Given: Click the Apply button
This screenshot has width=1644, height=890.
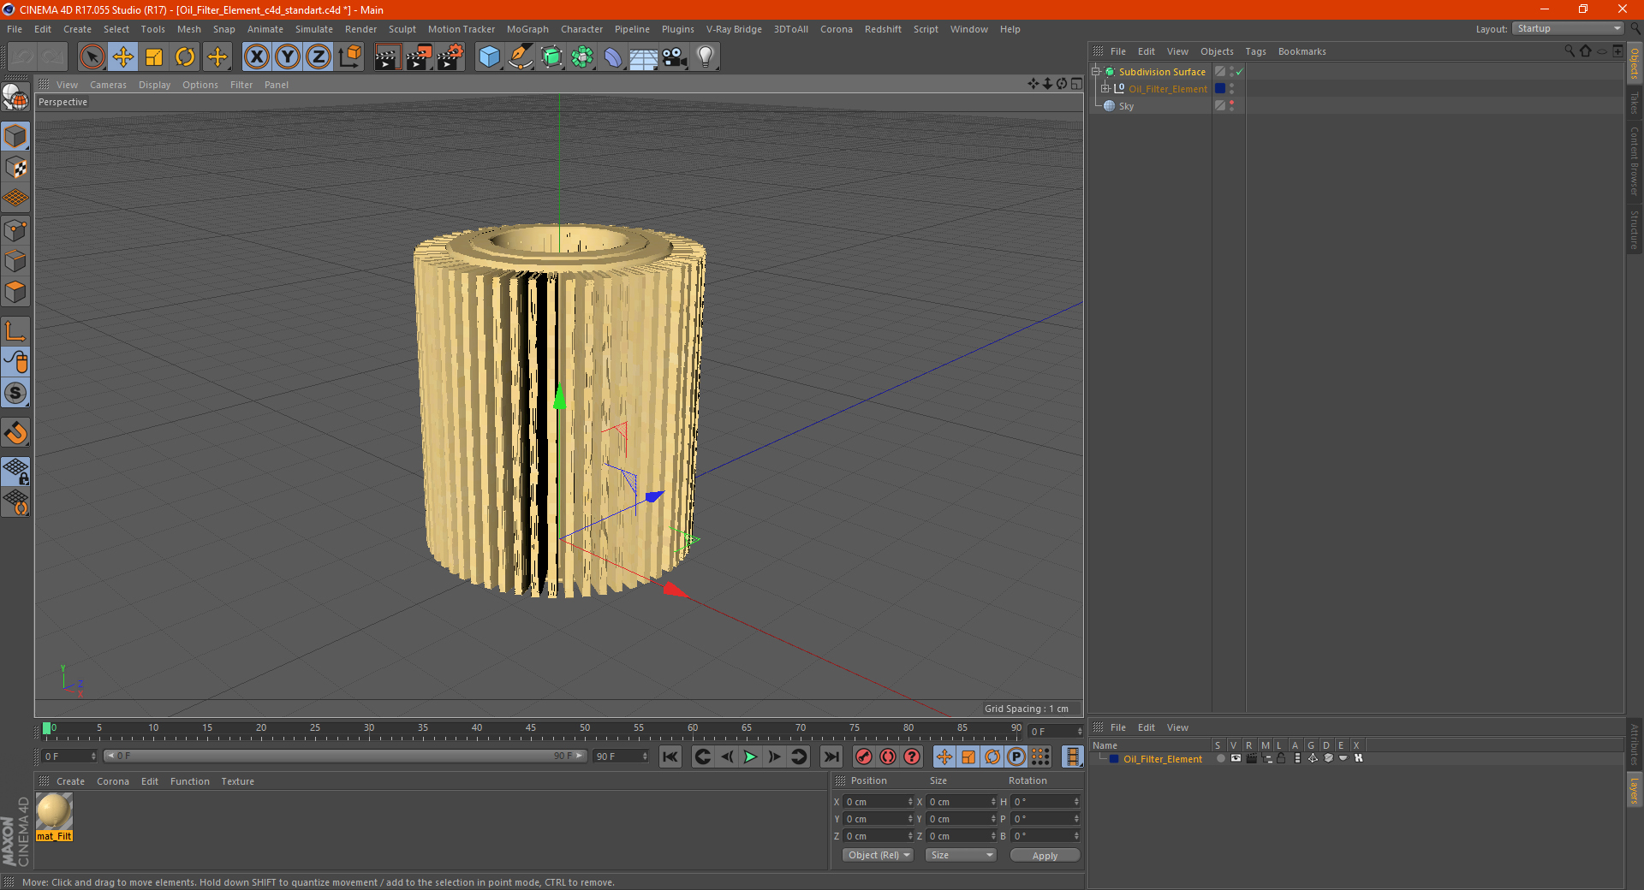Looking at the screenshot, I should (x=1045, y=855).
